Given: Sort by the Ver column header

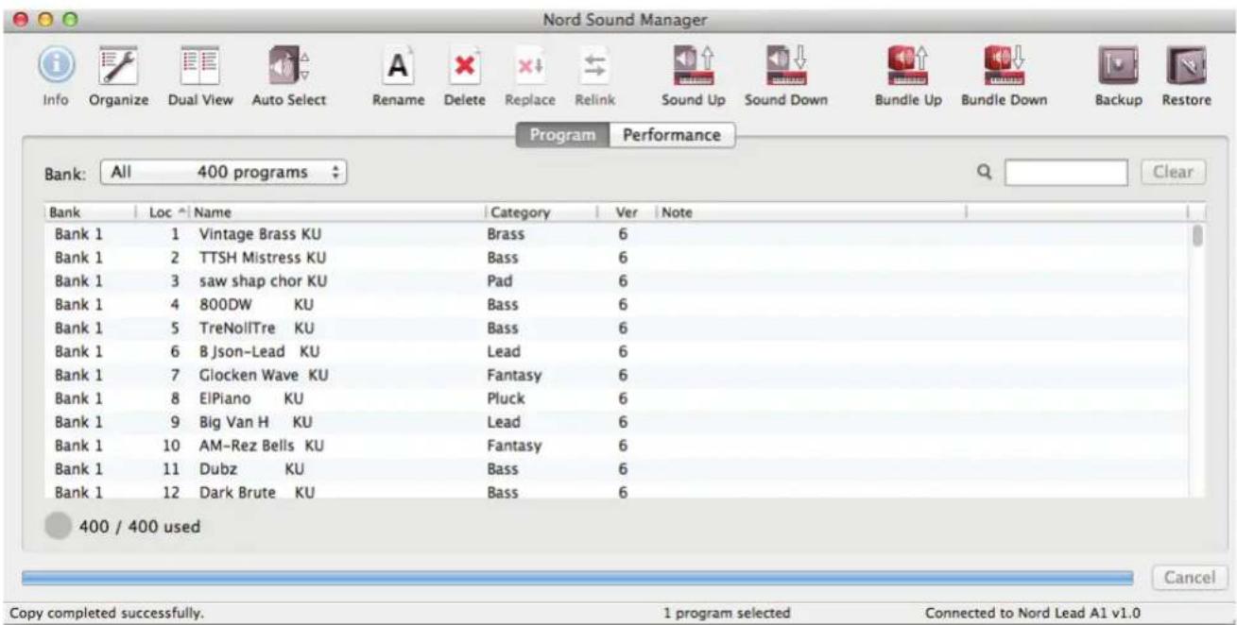Looking at the screenshot, I should tap(626, 213).
